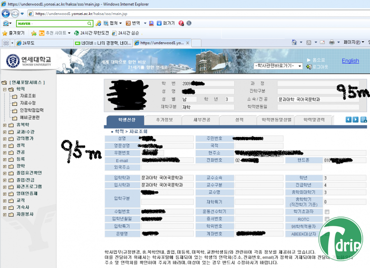Viewport: 370px width, 268px height.
Task: Click the Print printer icon
Action: pyautogui.click(x=332, y=42)
